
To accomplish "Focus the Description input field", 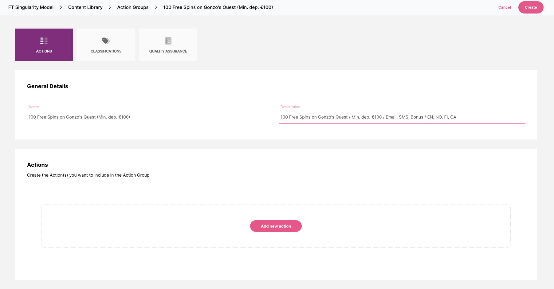I will click(x=402, y=117).
